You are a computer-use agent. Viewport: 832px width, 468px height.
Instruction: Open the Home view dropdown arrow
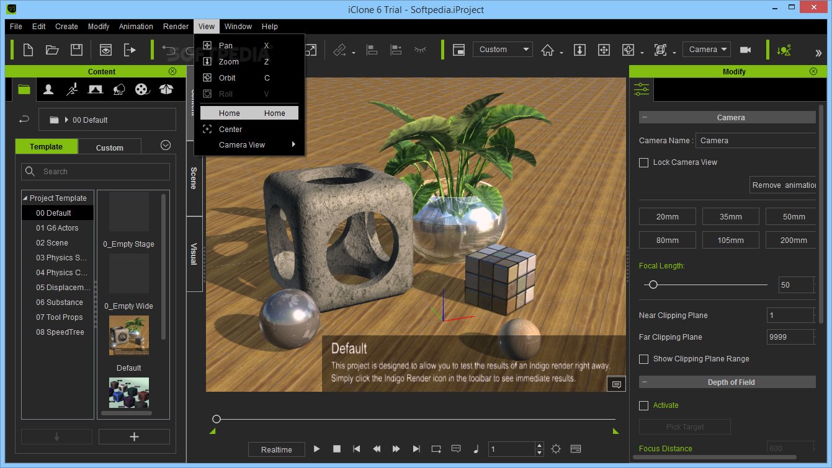click(x=561, y=53)
